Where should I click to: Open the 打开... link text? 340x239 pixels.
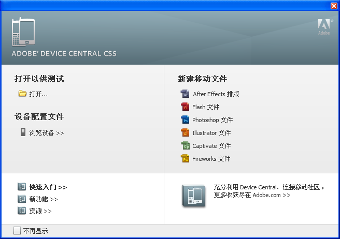point(38,94)
